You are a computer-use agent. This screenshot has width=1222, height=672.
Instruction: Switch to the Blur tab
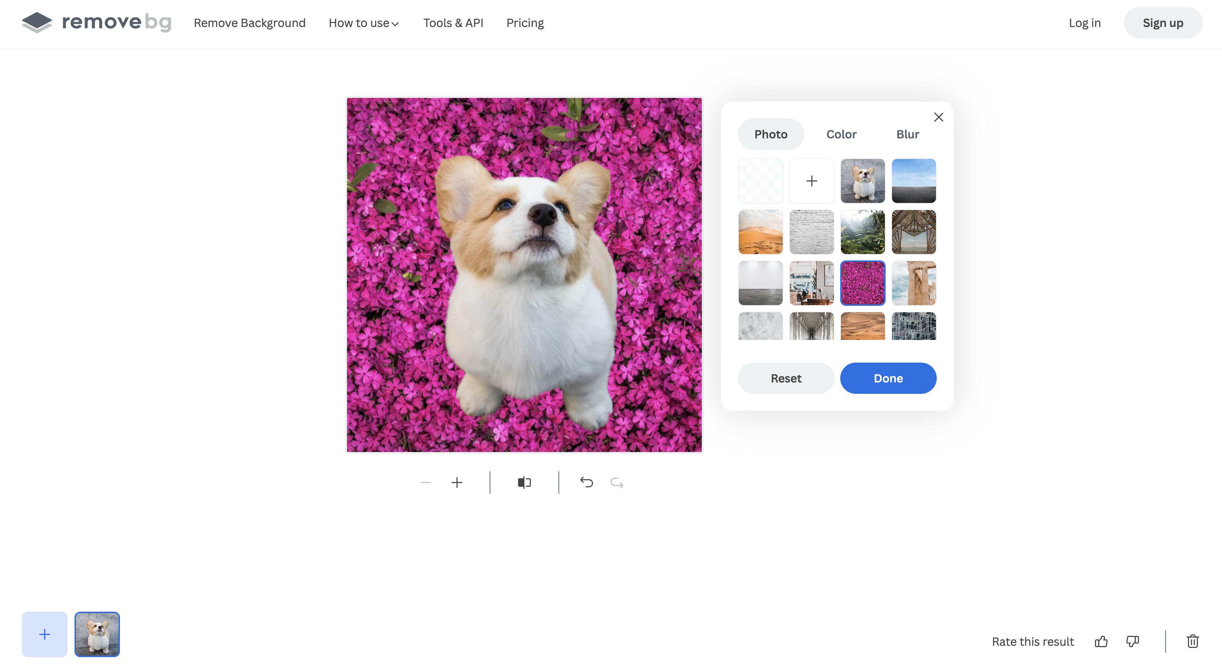908,134
